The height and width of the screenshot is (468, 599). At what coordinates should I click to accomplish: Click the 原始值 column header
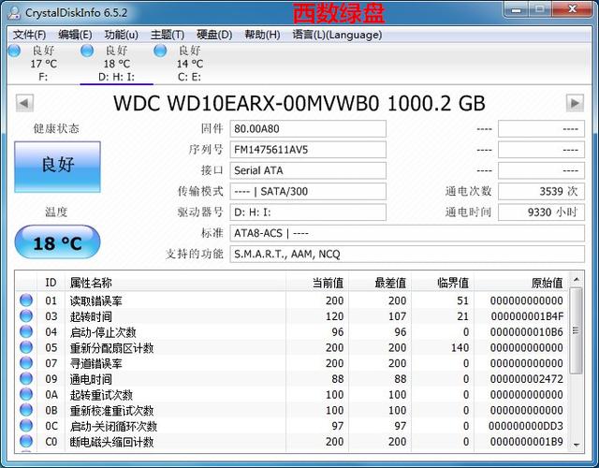[x=521, y=283]
